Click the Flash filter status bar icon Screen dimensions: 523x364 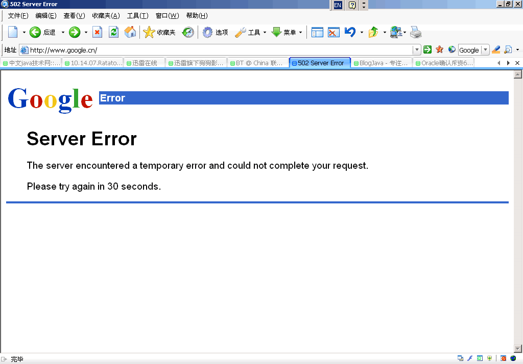point(470,358)
